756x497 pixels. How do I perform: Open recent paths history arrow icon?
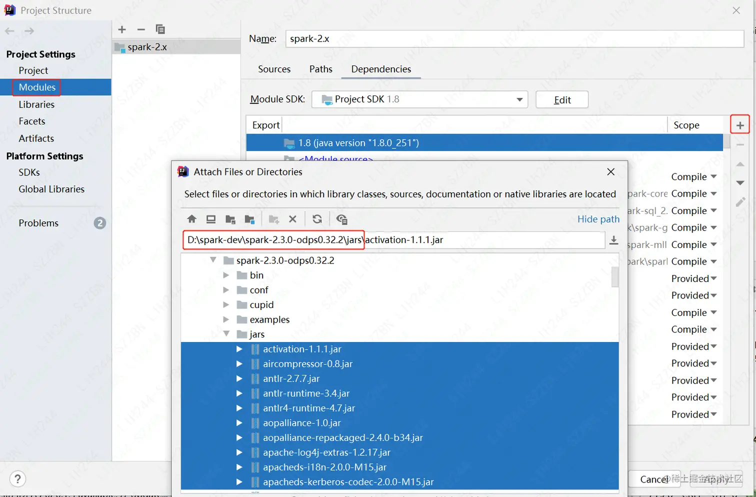tap(613, 240)
